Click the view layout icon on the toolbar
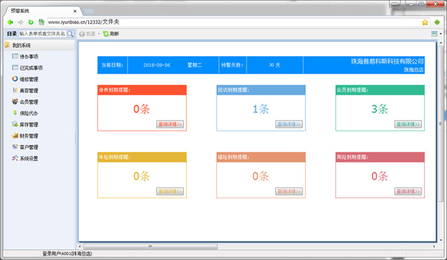The width and height of the screenshot is (447, 260). 434,34
